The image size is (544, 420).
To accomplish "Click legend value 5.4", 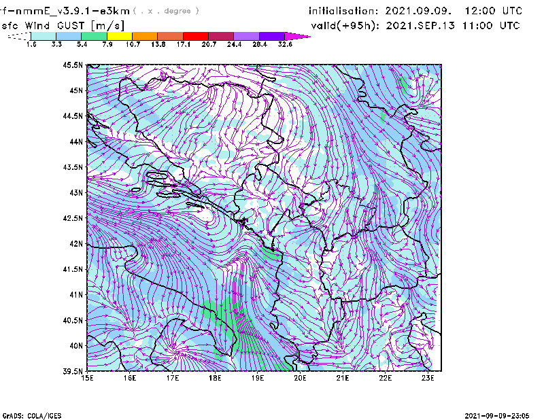I will click(82, 44).
